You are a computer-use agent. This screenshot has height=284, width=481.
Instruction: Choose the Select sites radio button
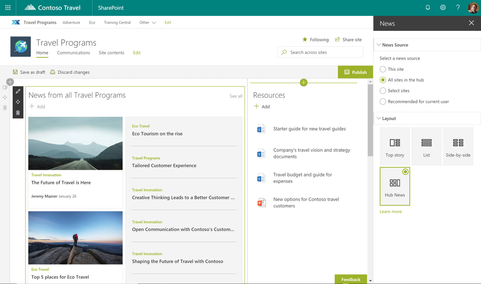[383, 91]
